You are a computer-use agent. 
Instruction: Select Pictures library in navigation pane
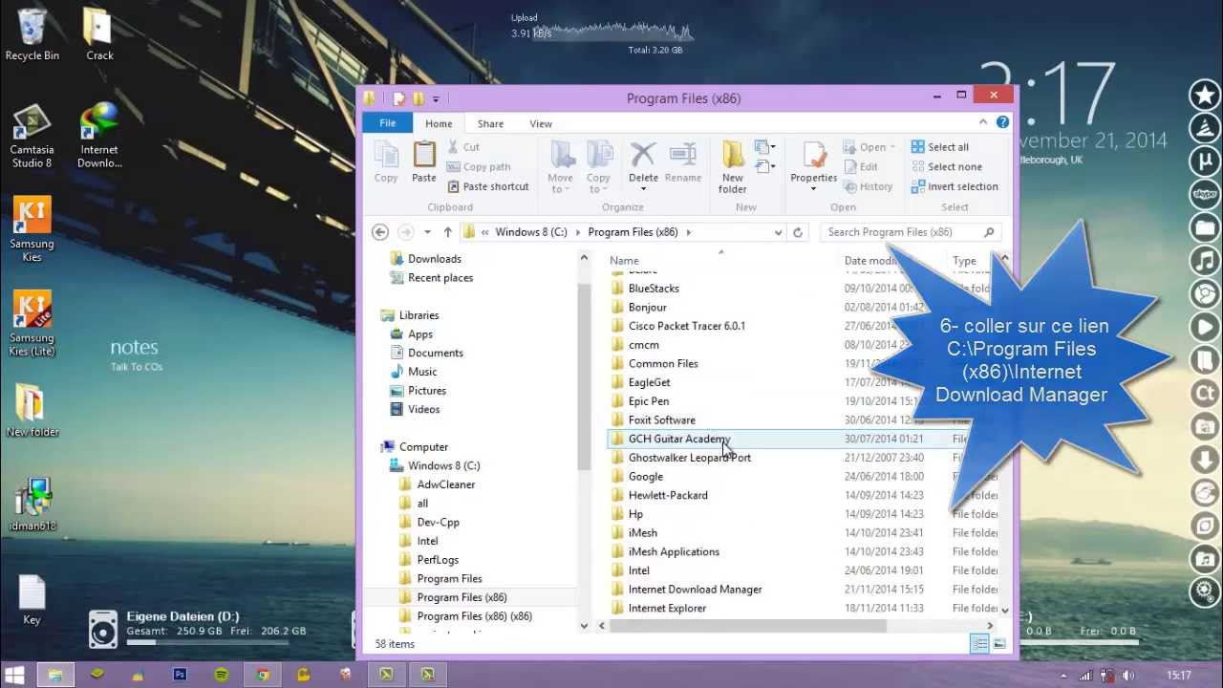(426, 391)
